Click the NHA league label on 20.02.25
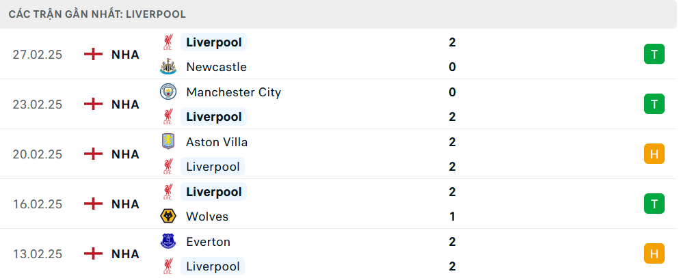 click(125, 154)
